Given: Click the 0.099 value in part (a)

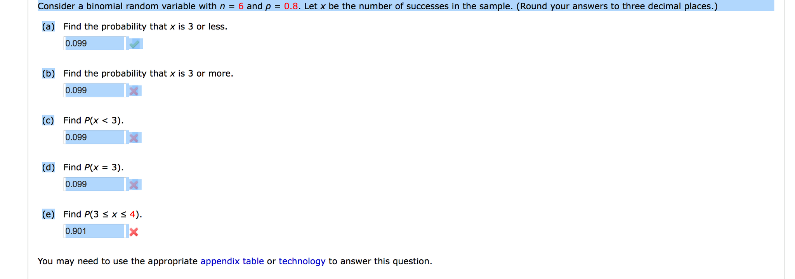Looking at the screenshot, I should [76, 43].
